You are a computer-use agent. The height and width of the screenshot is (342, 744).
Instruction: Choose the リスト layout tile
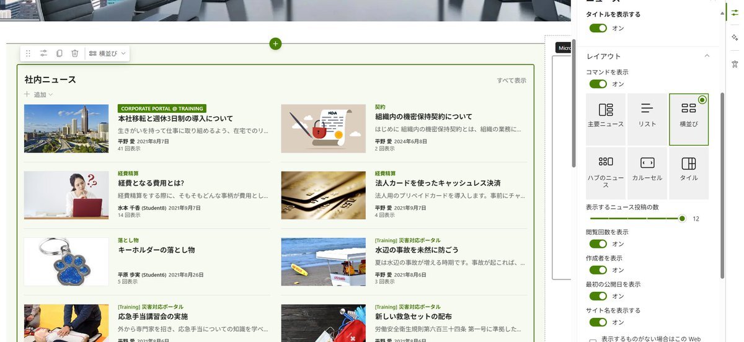pos(647,120)
